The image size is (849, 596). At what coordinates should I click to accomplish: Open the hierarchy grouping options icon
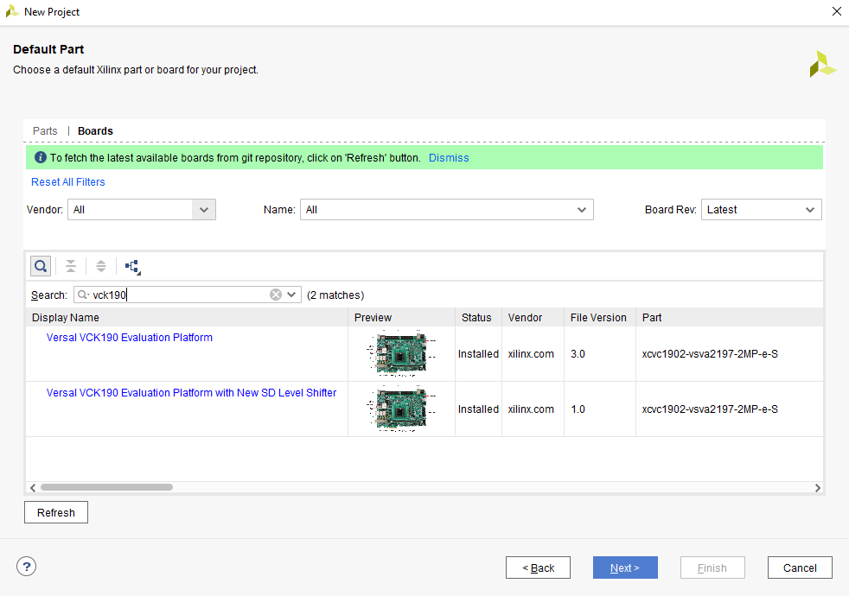coord(132,267)
